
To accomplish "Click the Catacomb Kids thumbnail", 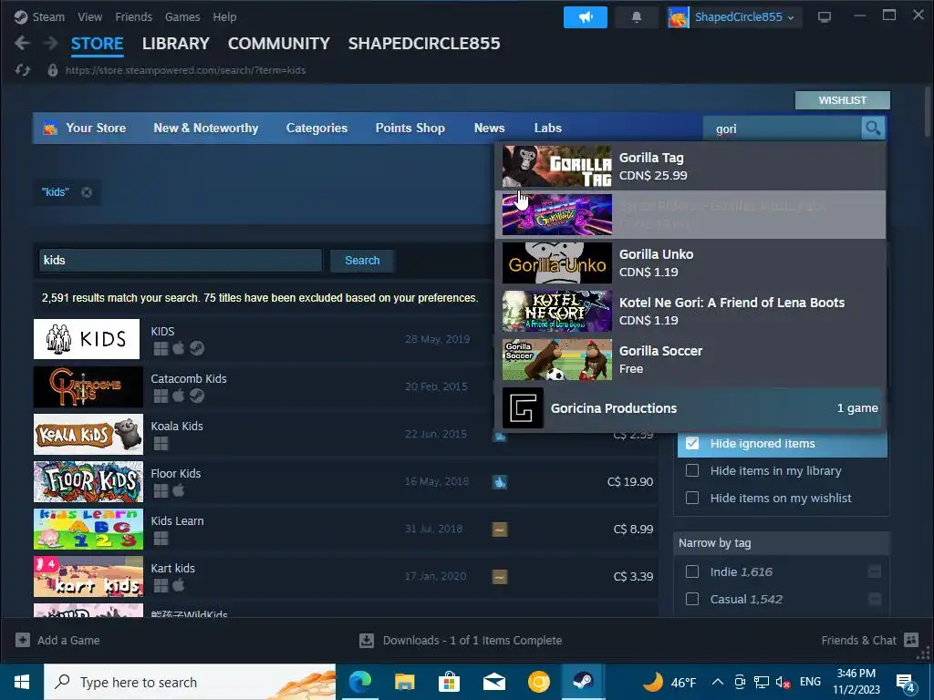I will coord(88,386).
